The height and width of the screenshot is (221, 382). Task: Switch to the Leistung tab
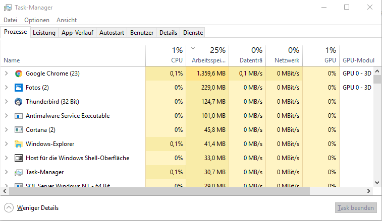44,33
